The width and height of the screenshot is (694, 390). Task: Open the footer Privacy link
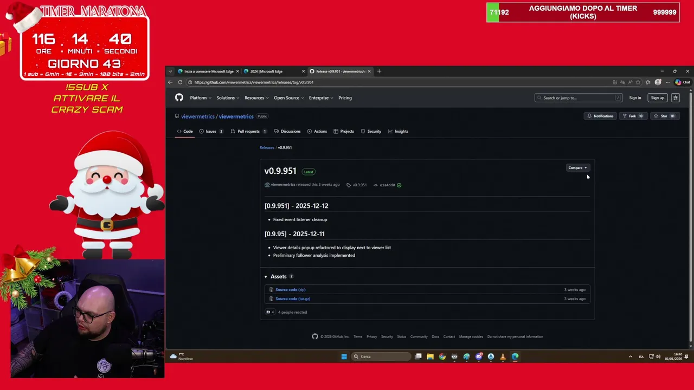[371, 337]
